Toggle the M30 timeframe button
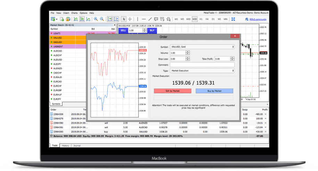 coord(195,19)
